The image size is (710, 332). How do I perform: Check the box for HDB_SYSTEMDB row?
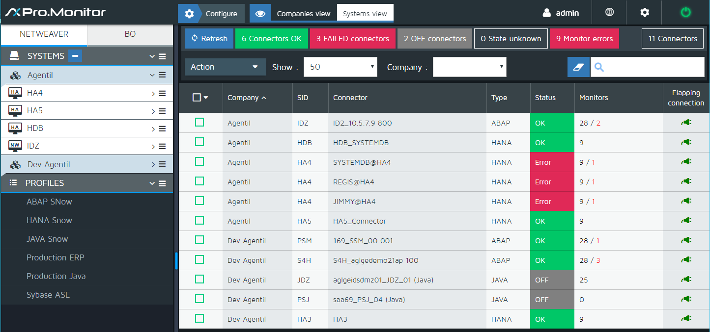[199, 142]
